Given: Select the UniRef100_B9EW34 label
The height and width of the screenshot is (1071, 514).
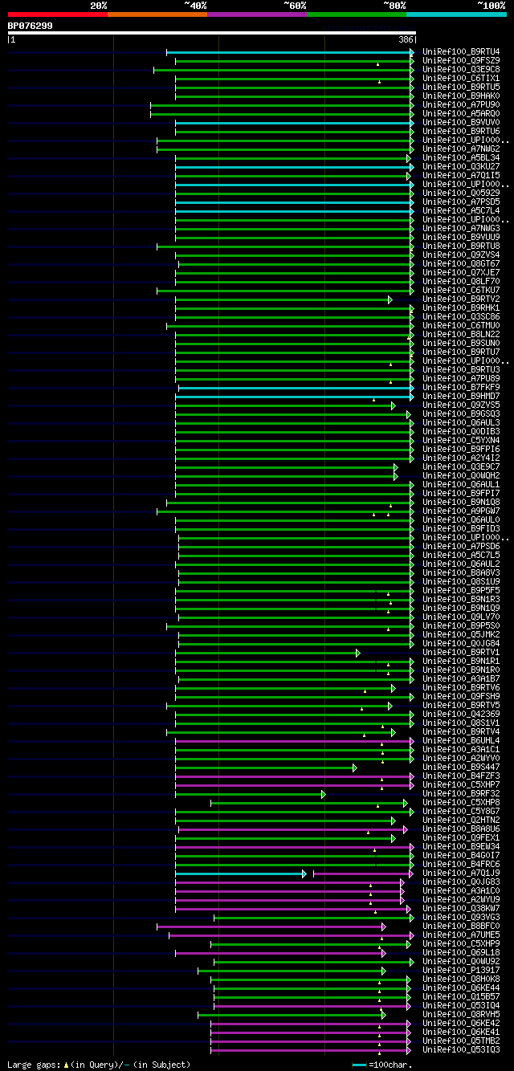Looking at the screenshot, I should pyautogui.click(x=461, y=847).
